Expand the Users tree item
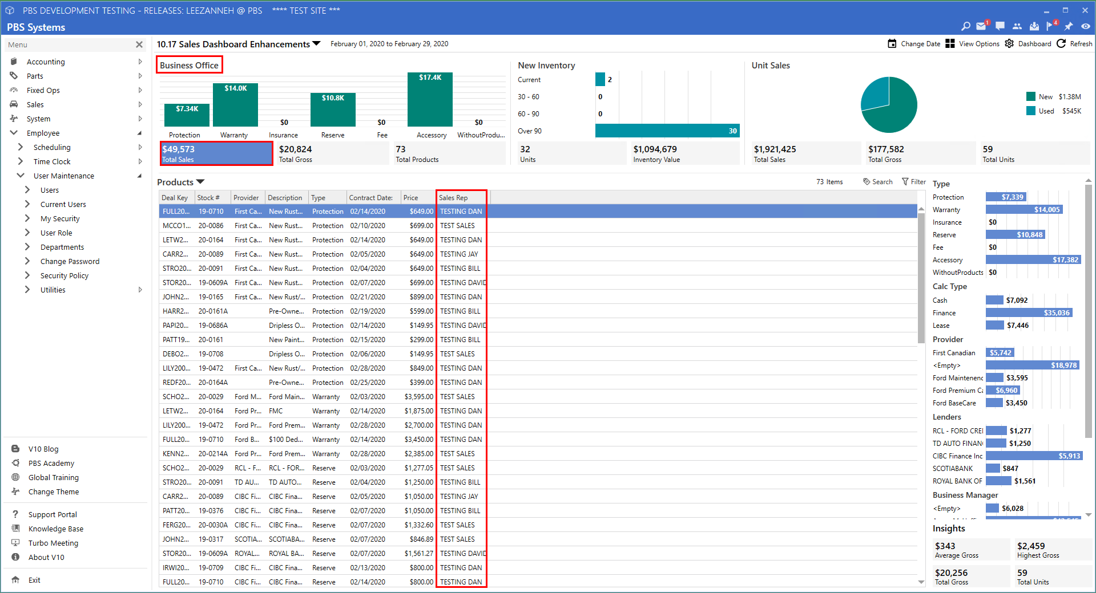The width and height of the screenshot is (1096, 593). (27, 190)
